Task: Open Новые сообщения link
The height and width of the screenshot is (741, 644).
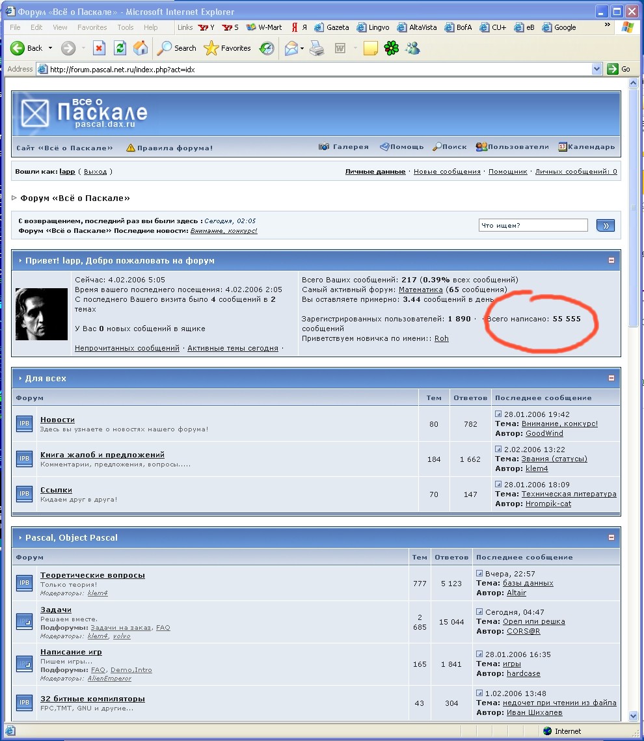Action: (x=447, y=172)
